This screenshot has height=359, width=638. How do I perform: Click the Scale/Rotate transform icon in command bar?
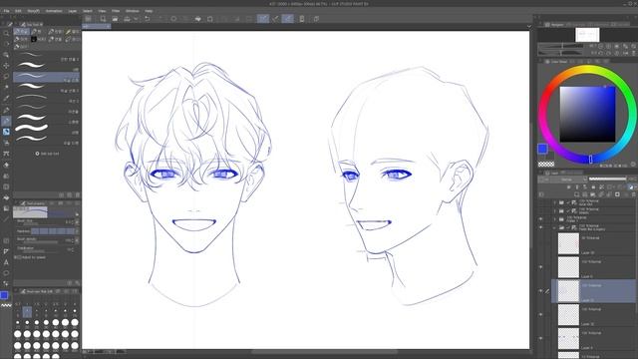(x=210, y=19)
